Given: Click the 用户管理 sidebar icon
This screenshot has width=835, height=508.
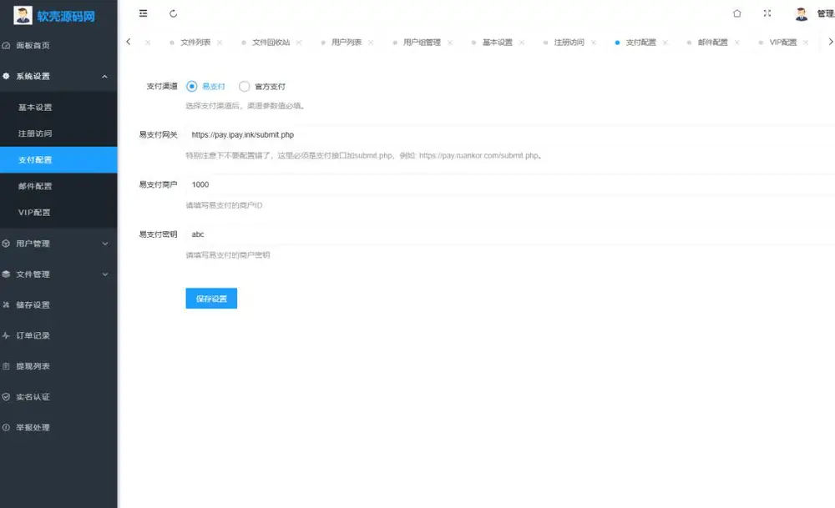Looking at the screenshot, I should 6,244.
